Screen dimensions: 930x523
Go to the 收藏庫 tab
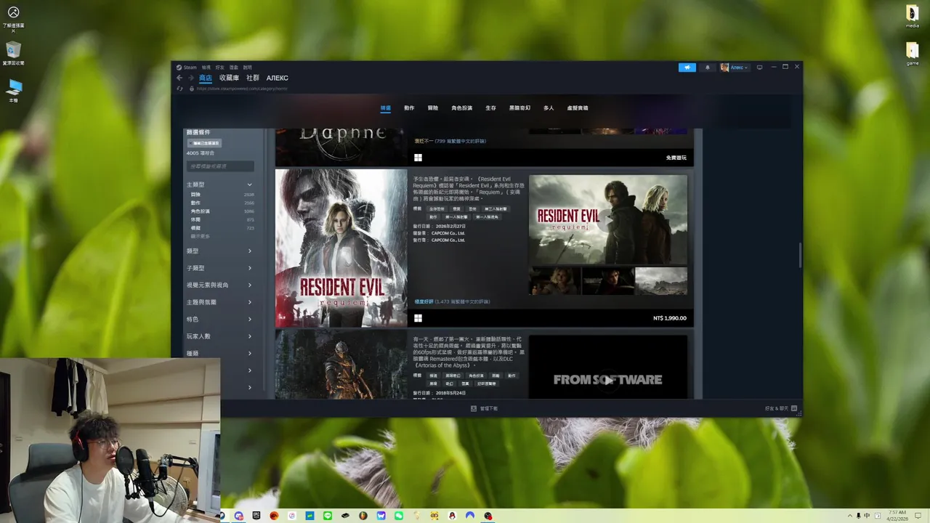(229, 78)
